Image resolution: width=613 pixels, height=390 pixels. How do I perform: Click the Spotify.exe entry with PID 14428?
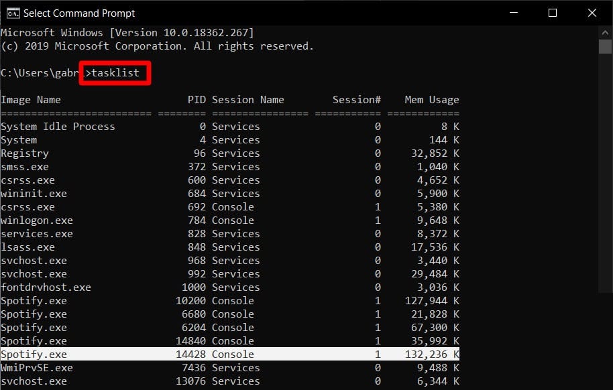(x=101, y=354)
